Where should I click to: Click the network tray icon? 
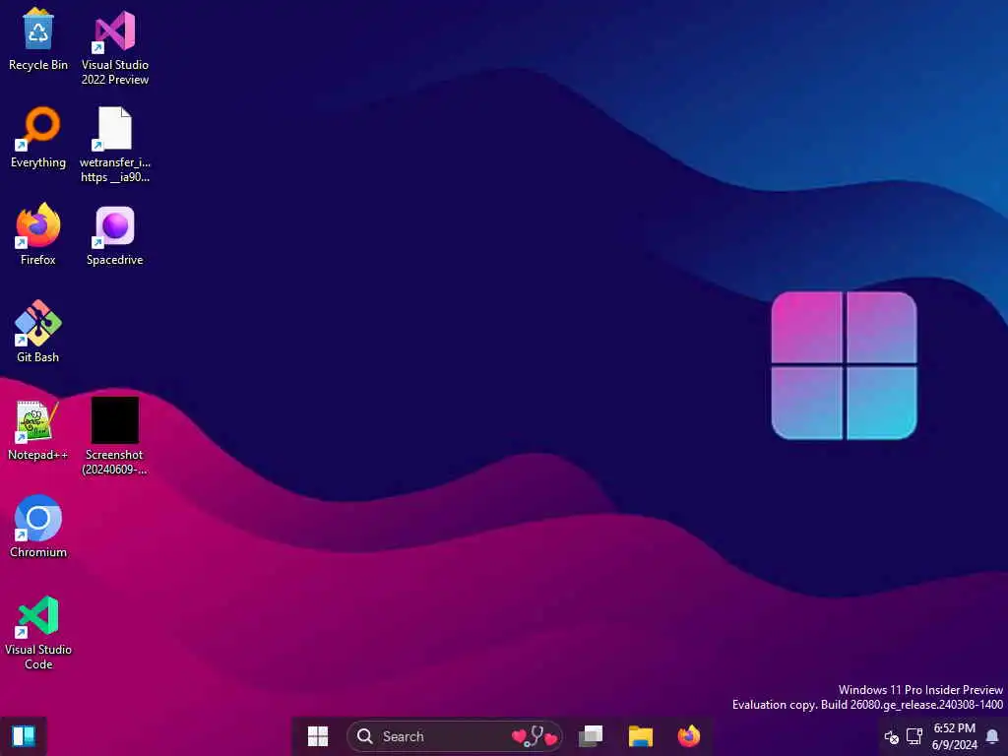coord(914,736)
